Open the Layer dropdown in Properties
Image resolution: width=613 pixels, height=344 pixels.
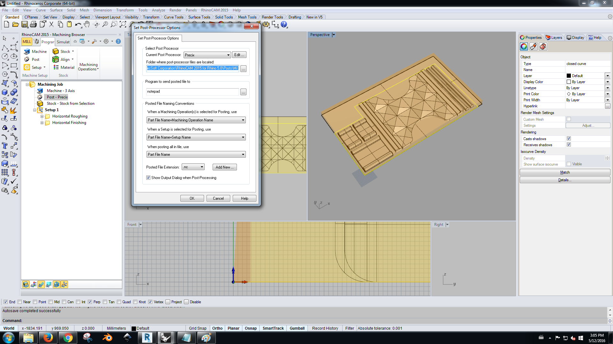click(x=608, y=76)
